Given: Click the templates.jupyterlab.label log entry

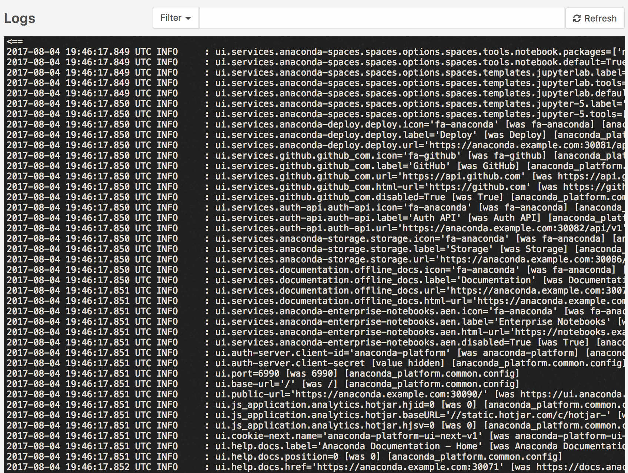Looking at the screenshot, I should pos(316,73).
